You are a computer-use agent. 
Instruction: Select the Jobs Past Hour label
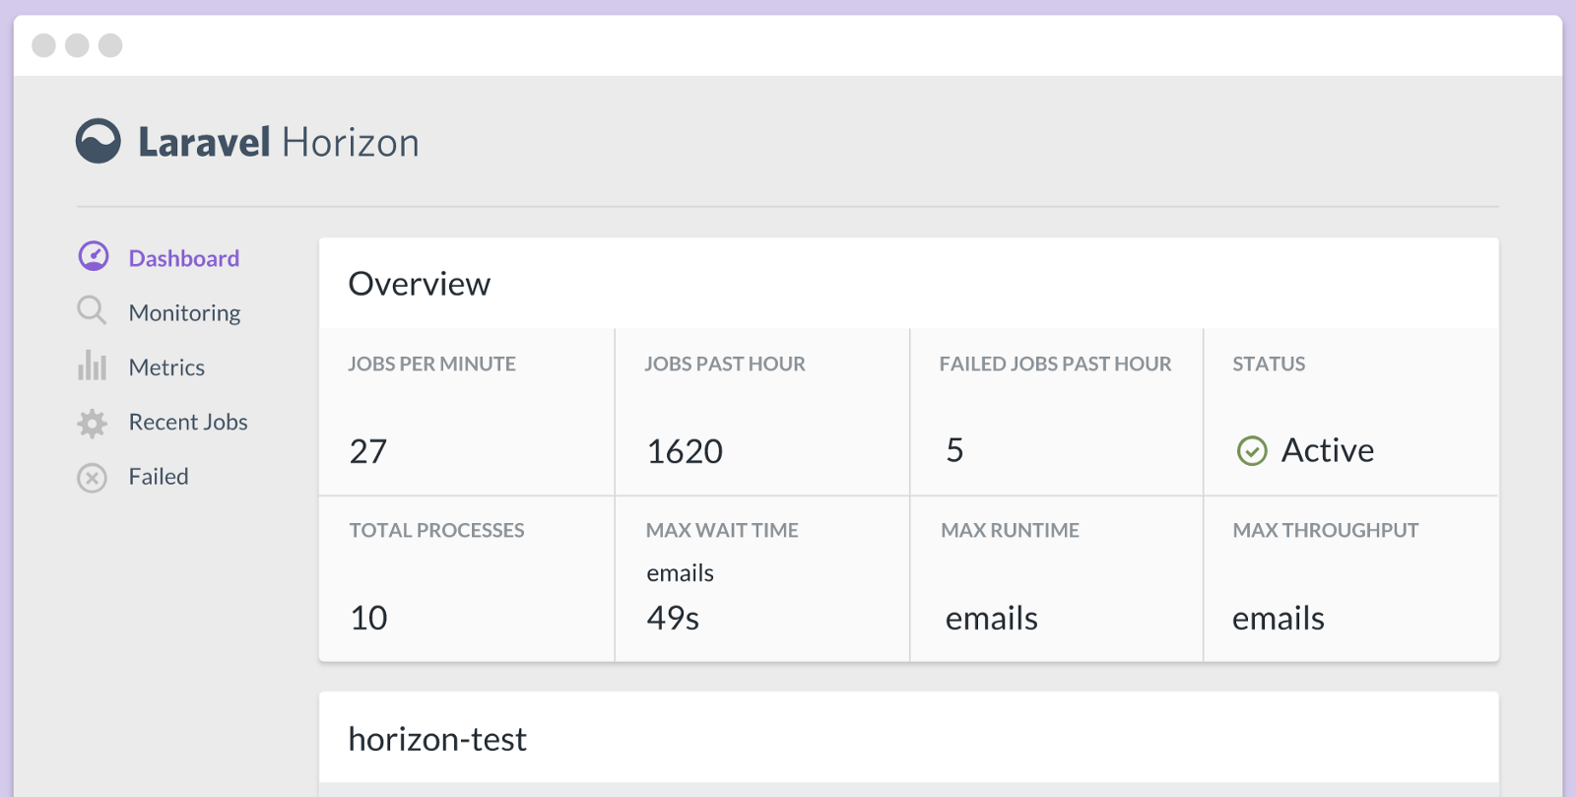[x=725, y=364]
